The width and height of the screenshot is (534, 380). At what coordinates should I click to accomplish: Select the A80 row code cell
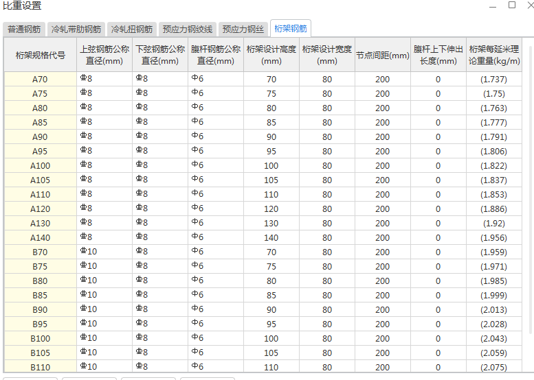pos(40,108)
